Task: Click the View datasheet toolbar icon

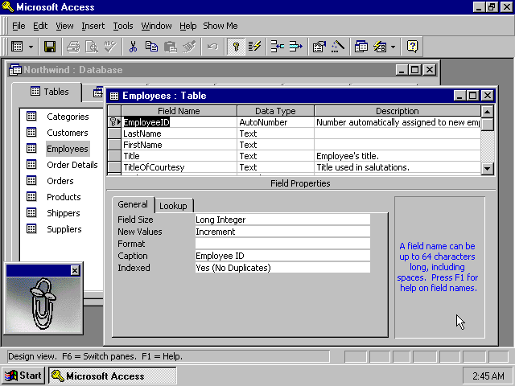Action: (x=17, y=47)
